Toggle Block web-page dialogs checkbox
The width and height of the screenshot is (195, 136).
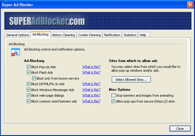[x=29, y=95]
